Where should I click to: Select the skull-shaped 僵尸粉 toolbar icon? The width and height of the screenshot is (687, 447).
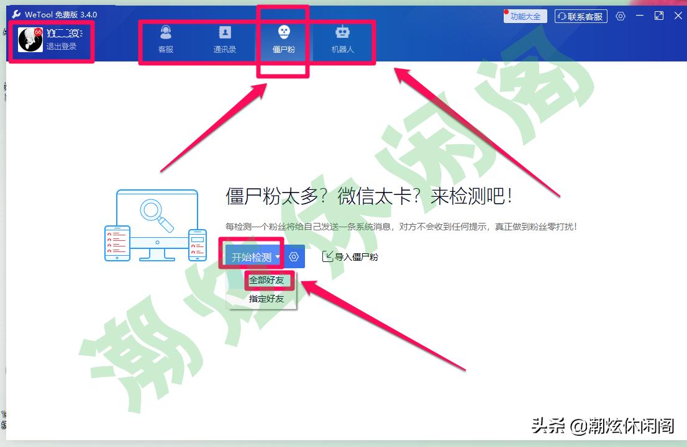[283, 32]
